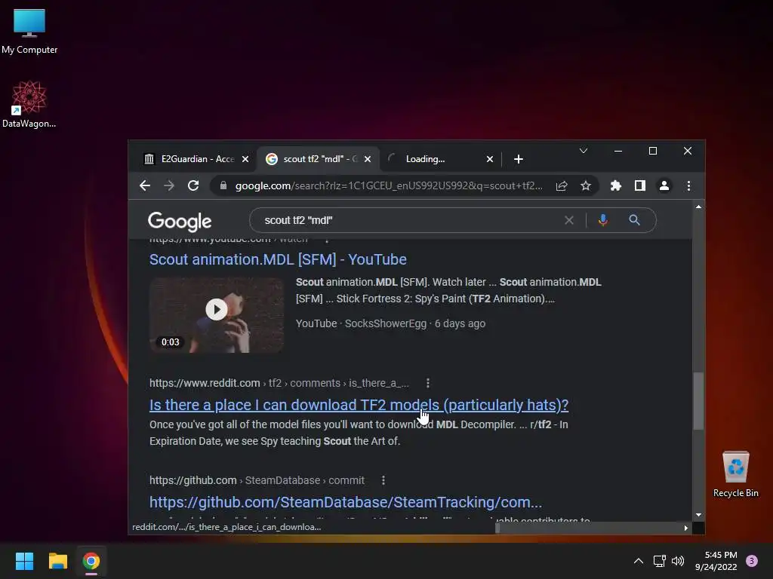The image size is (773, 579).
Task: Open the SteamDatabase github result link
Action: pos(346,502)
